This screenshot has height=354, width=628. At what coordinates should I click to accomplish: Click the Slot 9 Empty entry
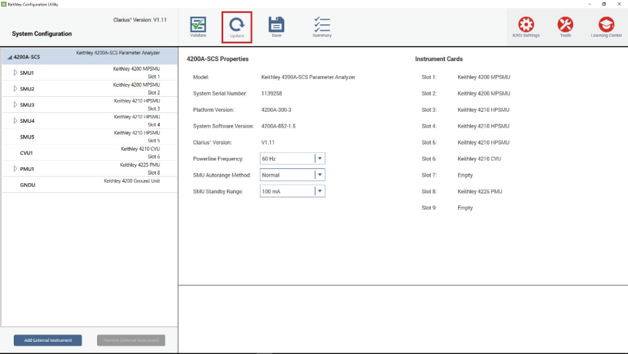click(x=465, y=208)
